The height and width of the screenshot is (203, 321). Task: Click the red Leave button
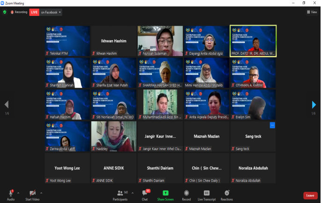click(310, 196)
